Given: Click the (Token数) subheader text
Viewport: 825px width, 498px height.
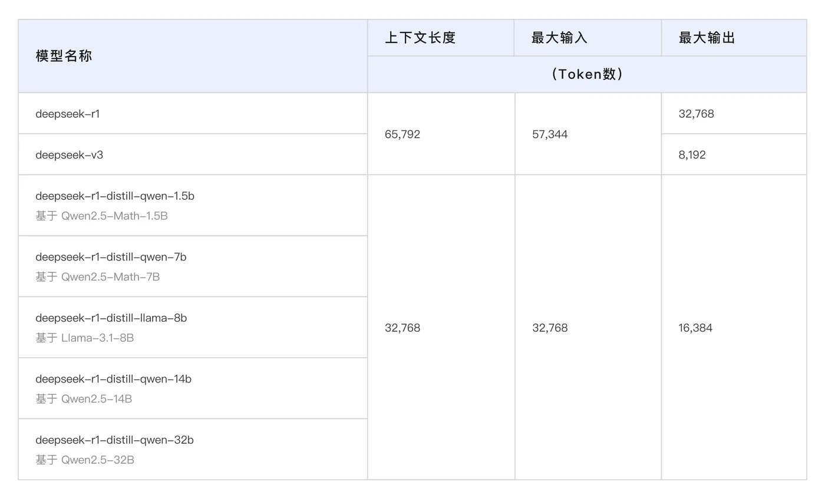Looking at the screenshot, I should tap(587, 74).
